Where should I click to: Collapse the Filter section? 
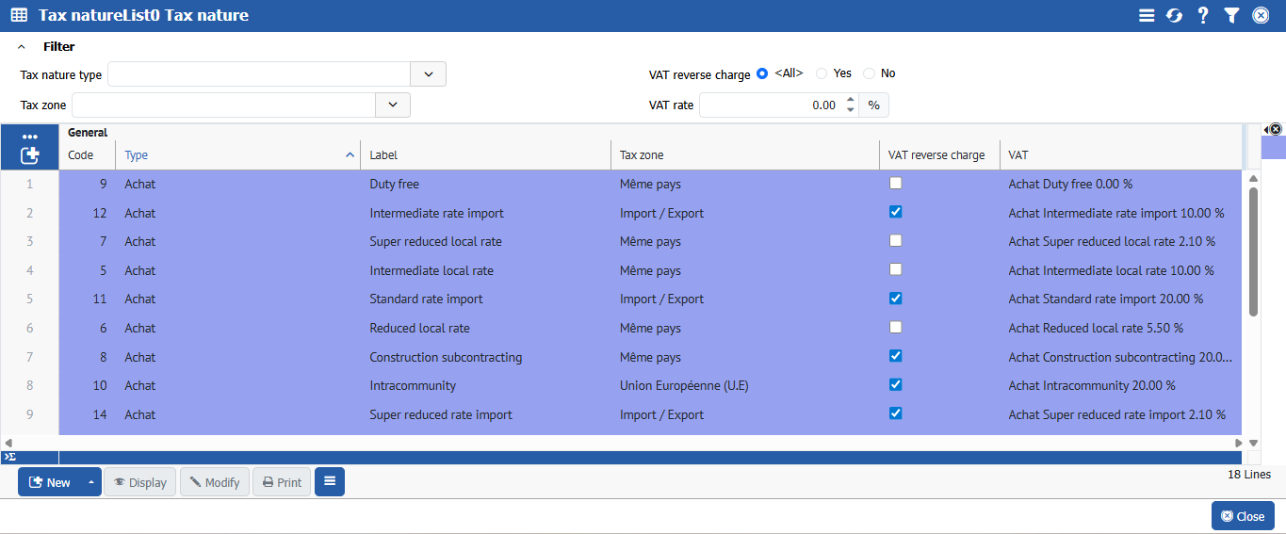(22, 46)
